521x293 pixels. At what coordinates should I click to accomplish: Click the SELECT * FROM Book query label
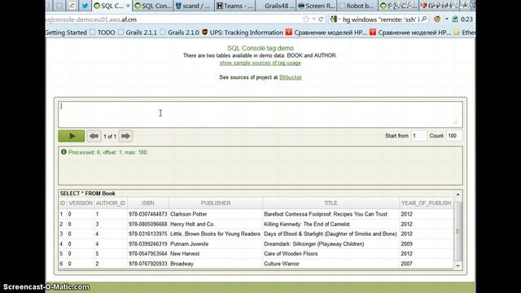point(87,194)
